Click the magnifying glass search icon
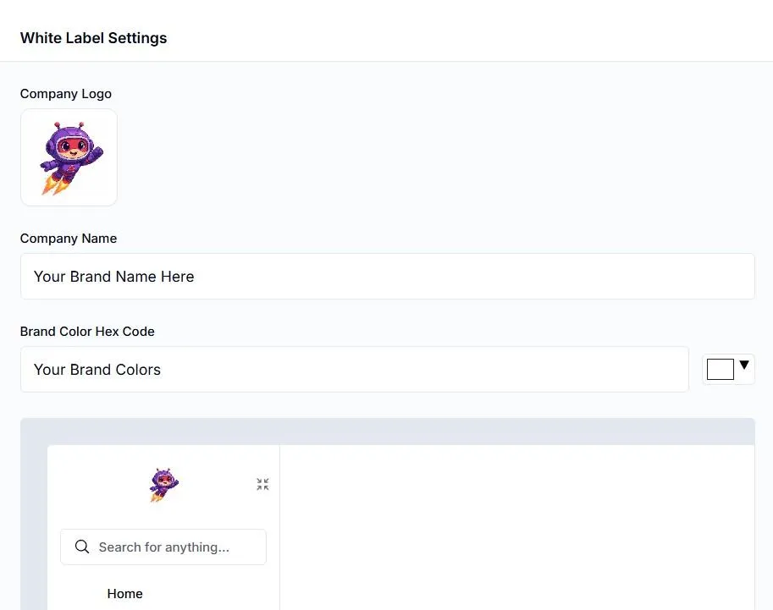Image resolution: width=773 pixels, height=610 pixels. tap(82, 547)
